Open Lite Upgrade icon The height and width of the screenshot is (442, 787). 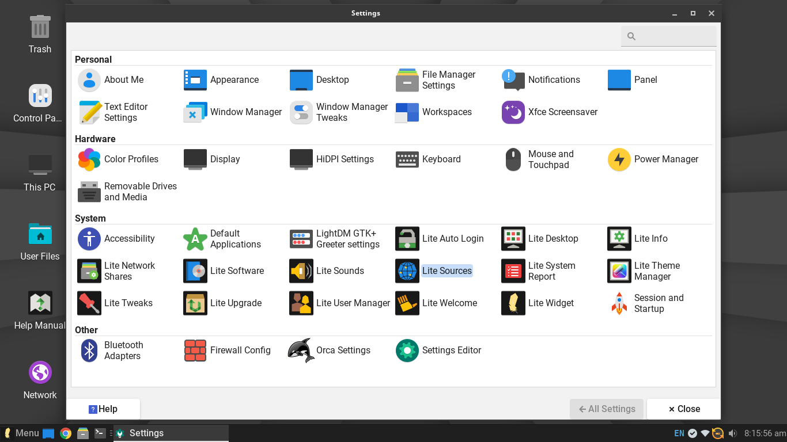pos(195,303)
